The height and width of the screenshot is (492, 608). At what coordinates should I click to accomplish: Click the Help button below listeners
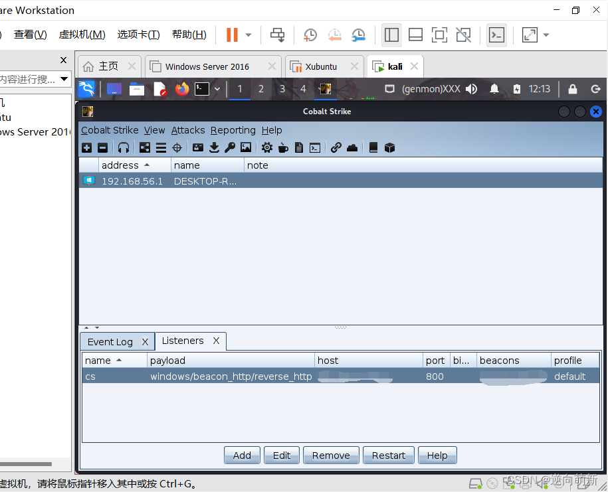pos(437,455)
